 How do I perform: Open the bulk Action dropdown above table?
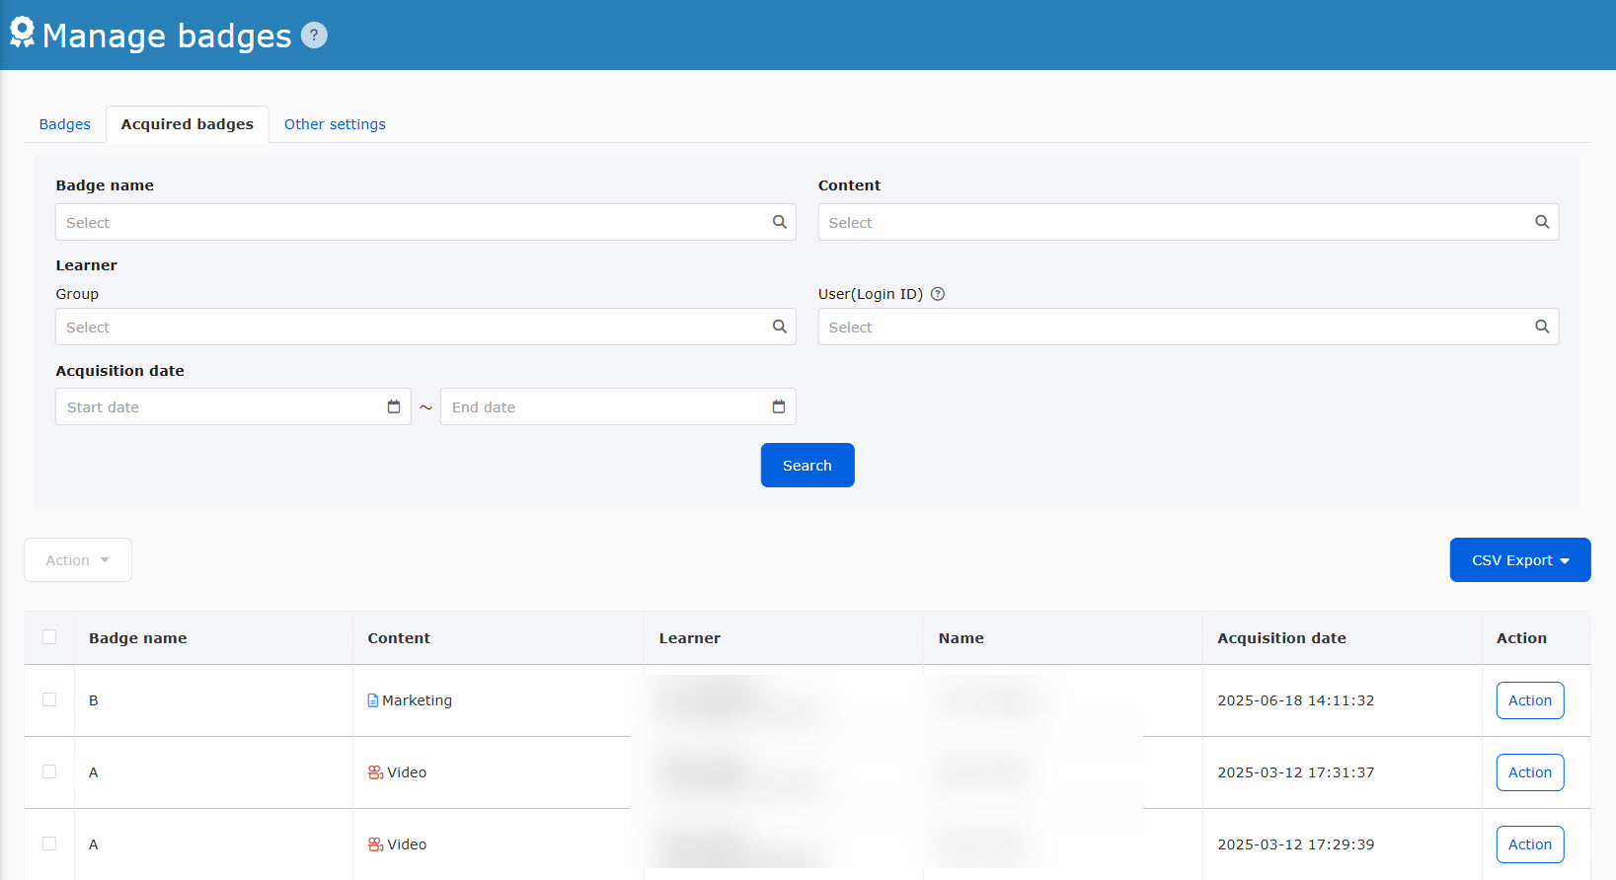pos(78,560)
